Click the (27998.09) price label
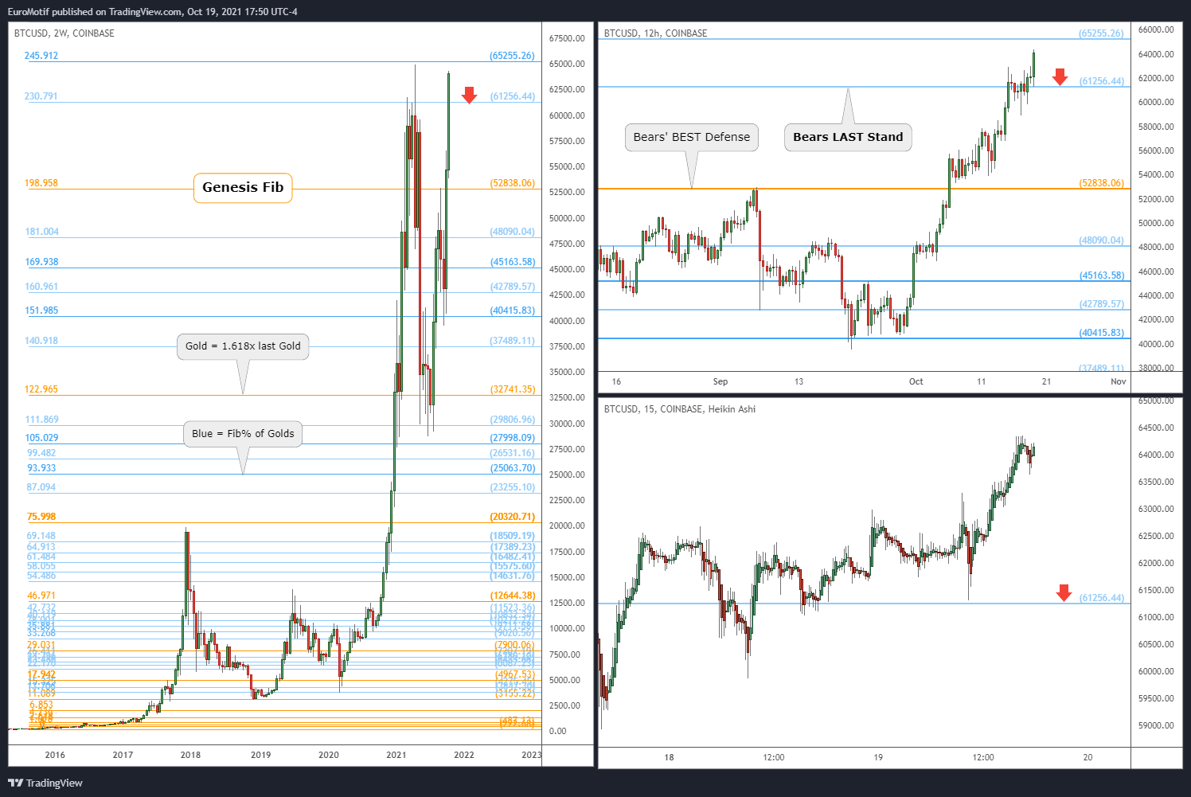 (x=513, y=438)
